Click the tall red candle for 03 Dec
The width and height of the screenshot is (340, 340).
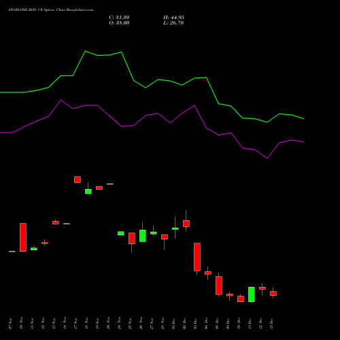pyautogui.click(x=197, y=257)
